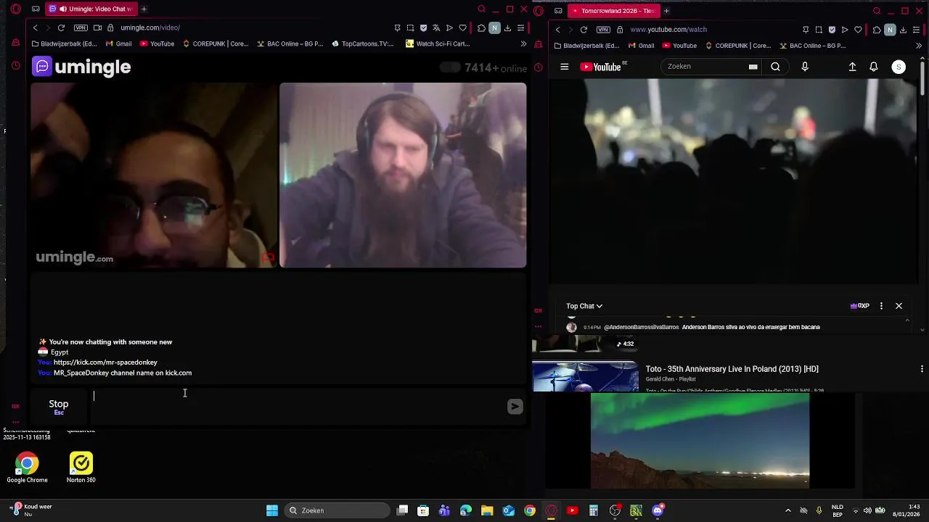
Task: Open Watch Sci-Fi Cart... bookmark
Action: pos(438,43)
